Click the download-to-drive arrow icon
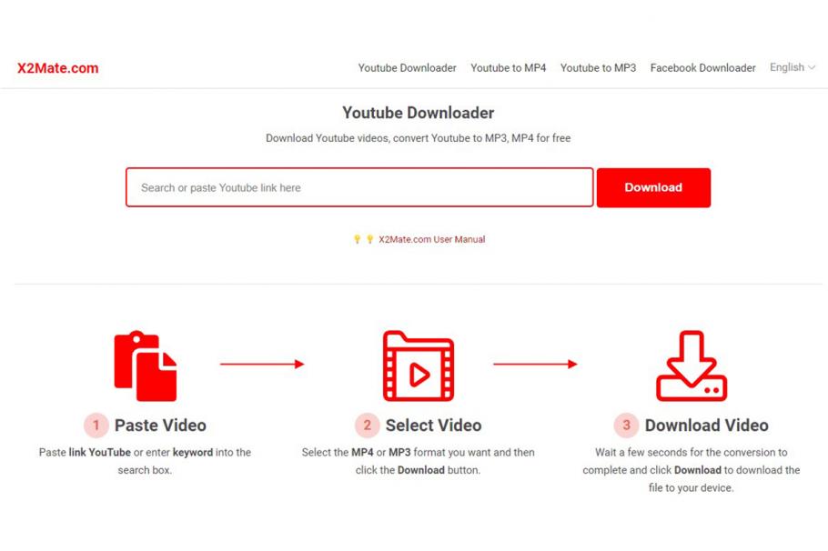 click(692, 366)
